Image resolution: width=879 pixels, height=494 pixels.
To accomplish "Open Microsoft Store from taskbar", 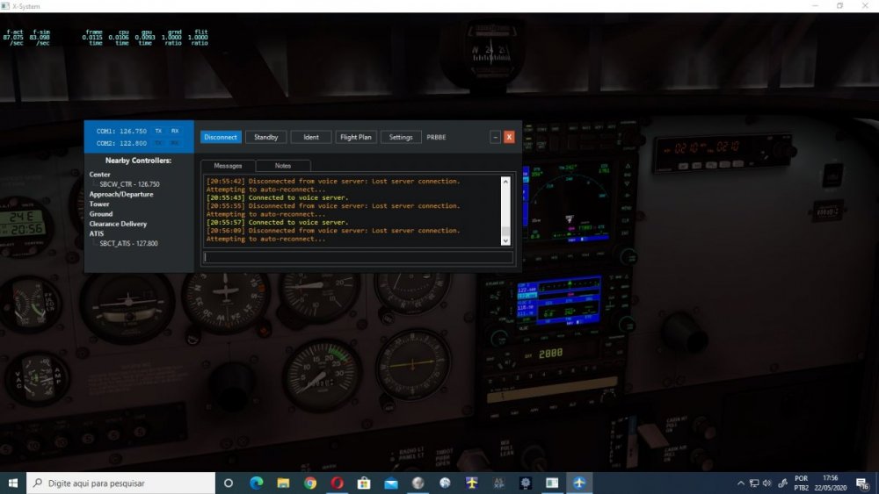I will click(364, 483).
